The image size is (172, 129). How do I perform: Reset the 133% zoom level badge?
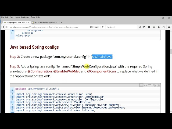click(96, 27)
